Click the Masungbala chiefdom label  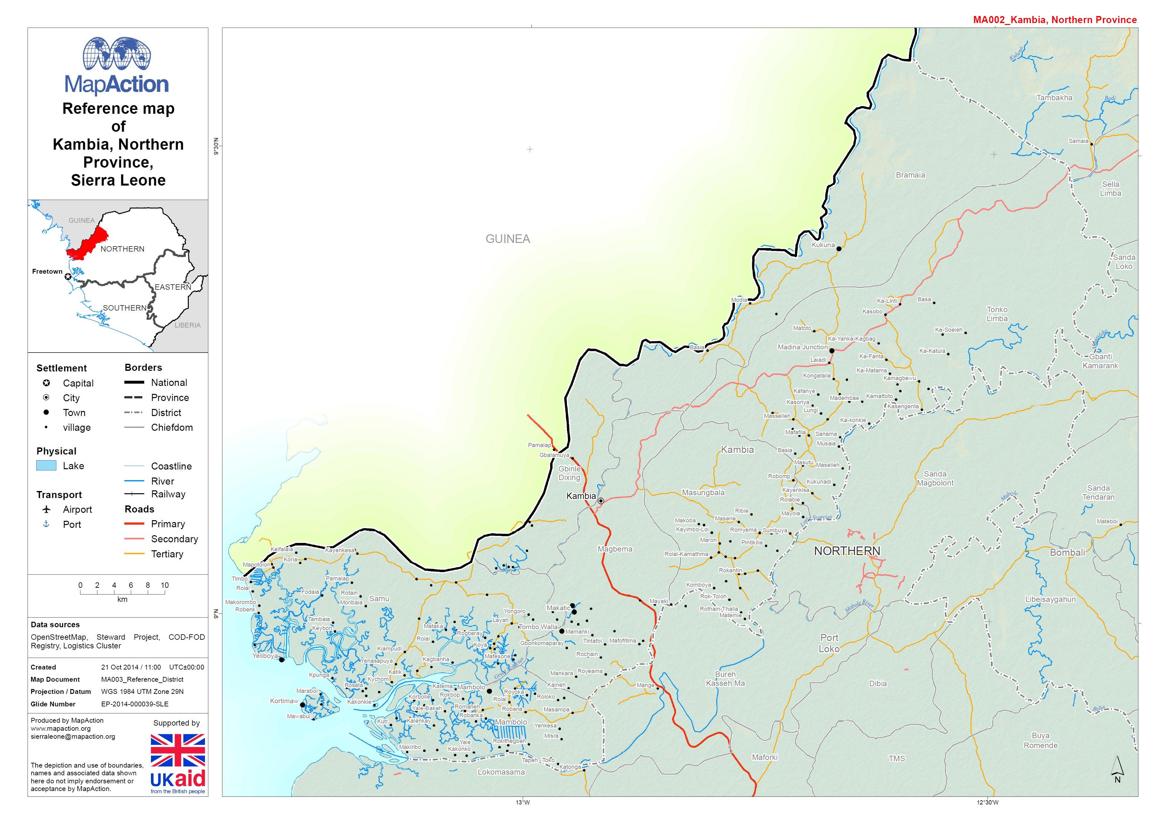coord(703,493)
